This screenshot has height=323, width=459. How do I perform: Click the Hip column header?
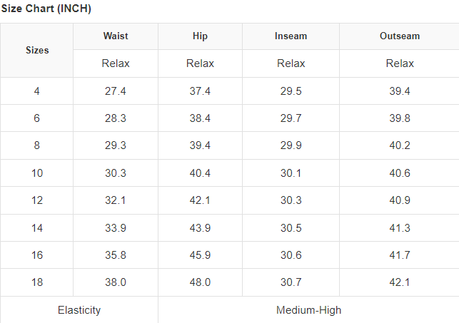pos(200,36)
